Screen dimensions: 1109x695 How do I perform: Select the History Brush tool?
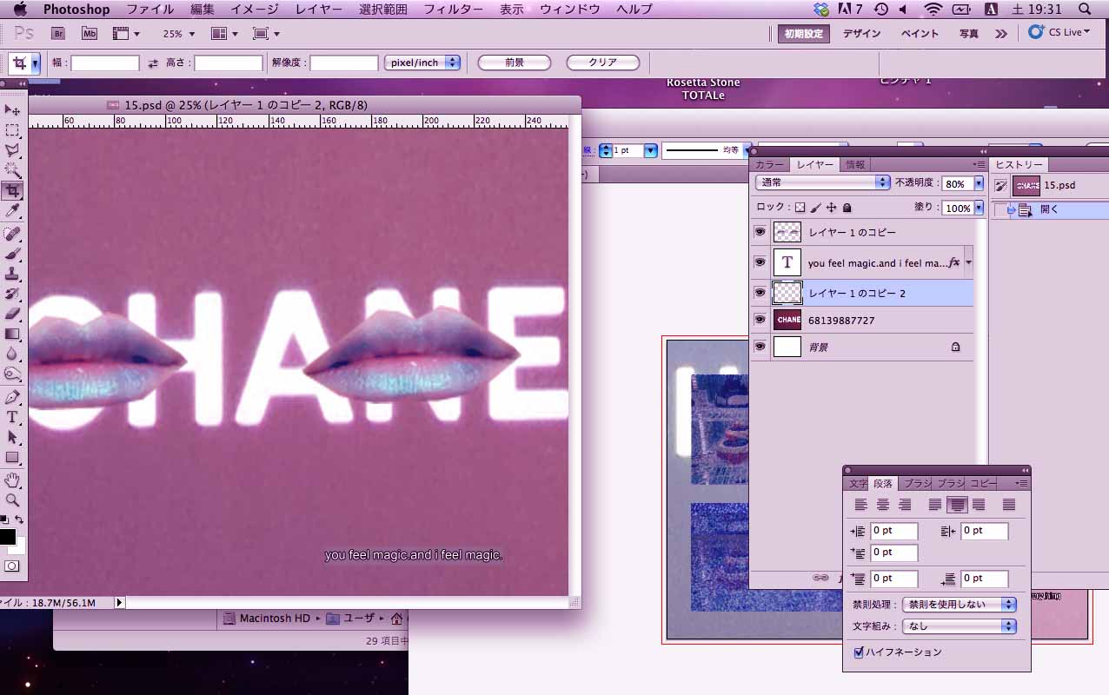click(12, 294)
